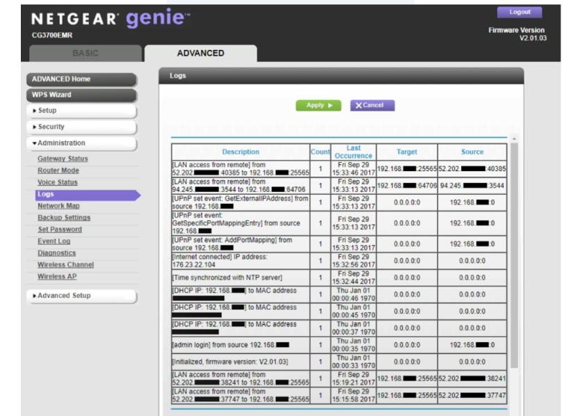The image size is (580, 416).
Task: Switch to the BASIC tab
Action: pyautogui.click(x=86, y=53)
